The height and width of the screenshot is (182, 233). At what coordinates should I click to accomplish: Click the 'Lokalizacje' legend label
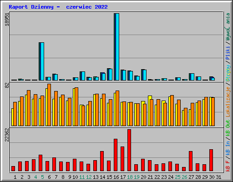coord(228,102)
